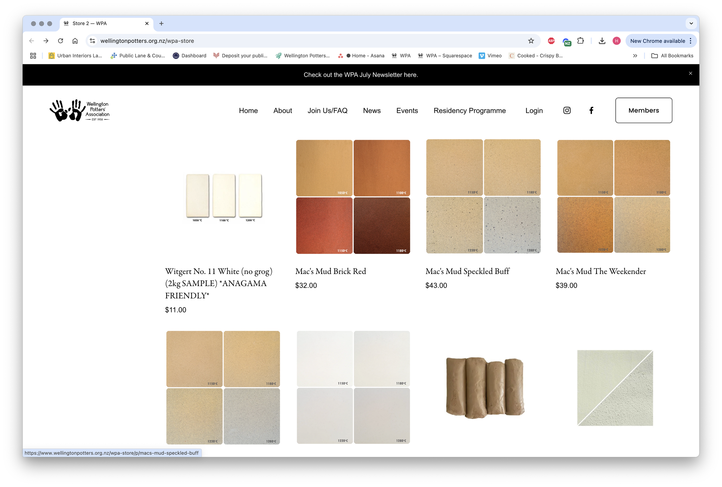Open the Residency Programme nav item
Image resolution: width=722 pixels, height=487 pixels.
(x=469, y=111)
